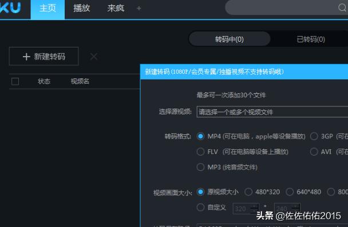This screenshot has height=227, width=348.
Task: Select the MP4 format radio button
Action: [200, 136]
